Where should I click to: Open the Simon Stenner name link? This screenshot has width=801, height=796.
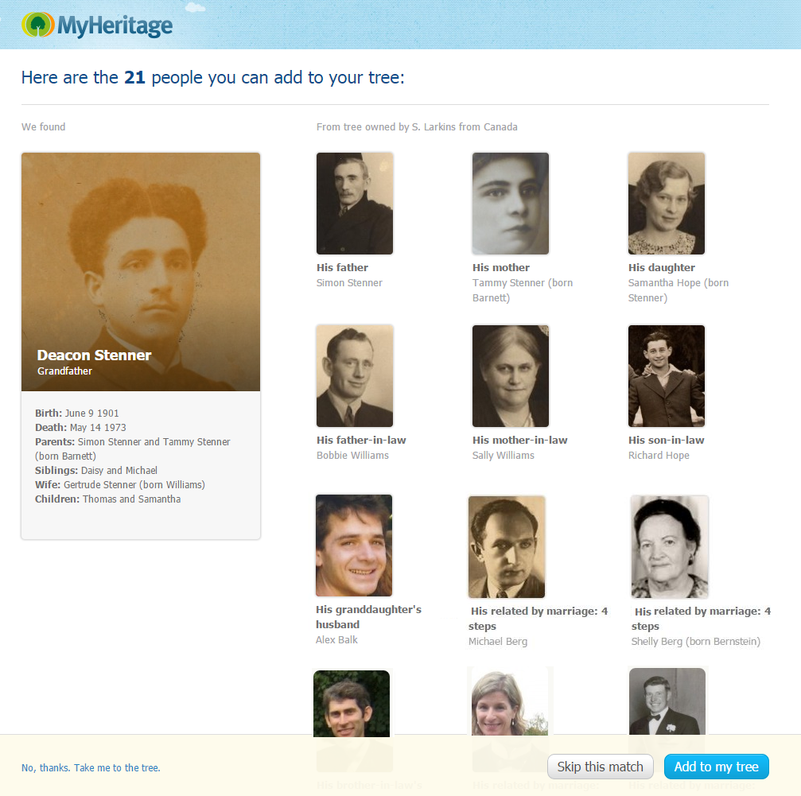(x=349, y=282)
